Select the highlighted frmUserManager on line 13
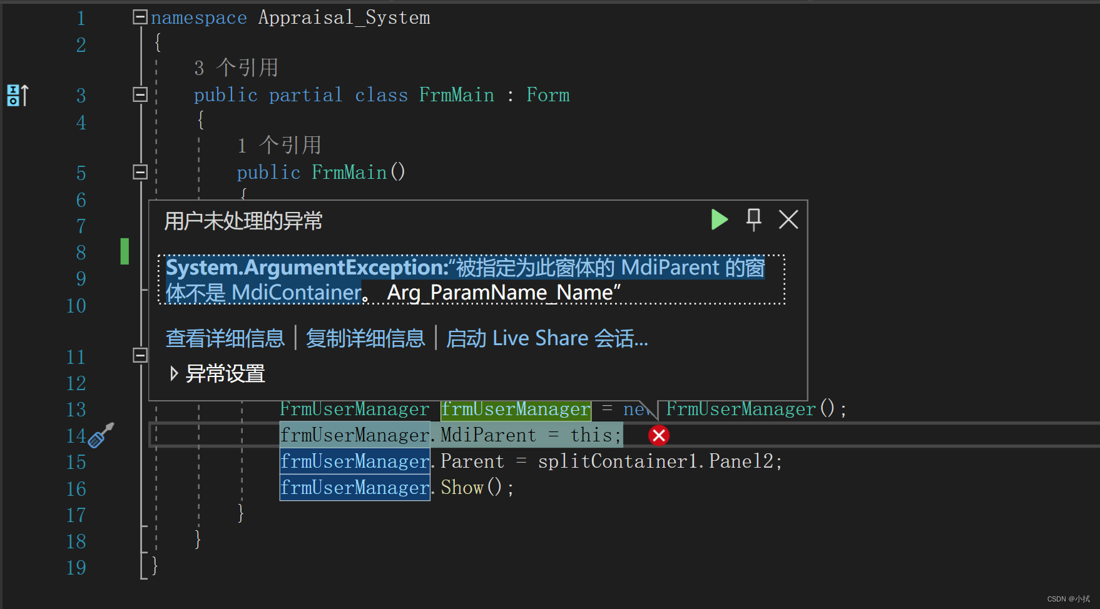Image resolution: width=1100 pixels, height=609 pixels. (x=515, y=409)
